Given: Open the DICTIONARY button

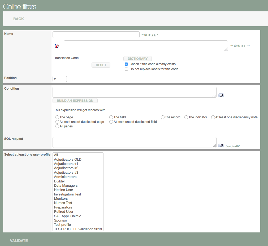Looking at the screenshot, I should (x=137, y=59).
